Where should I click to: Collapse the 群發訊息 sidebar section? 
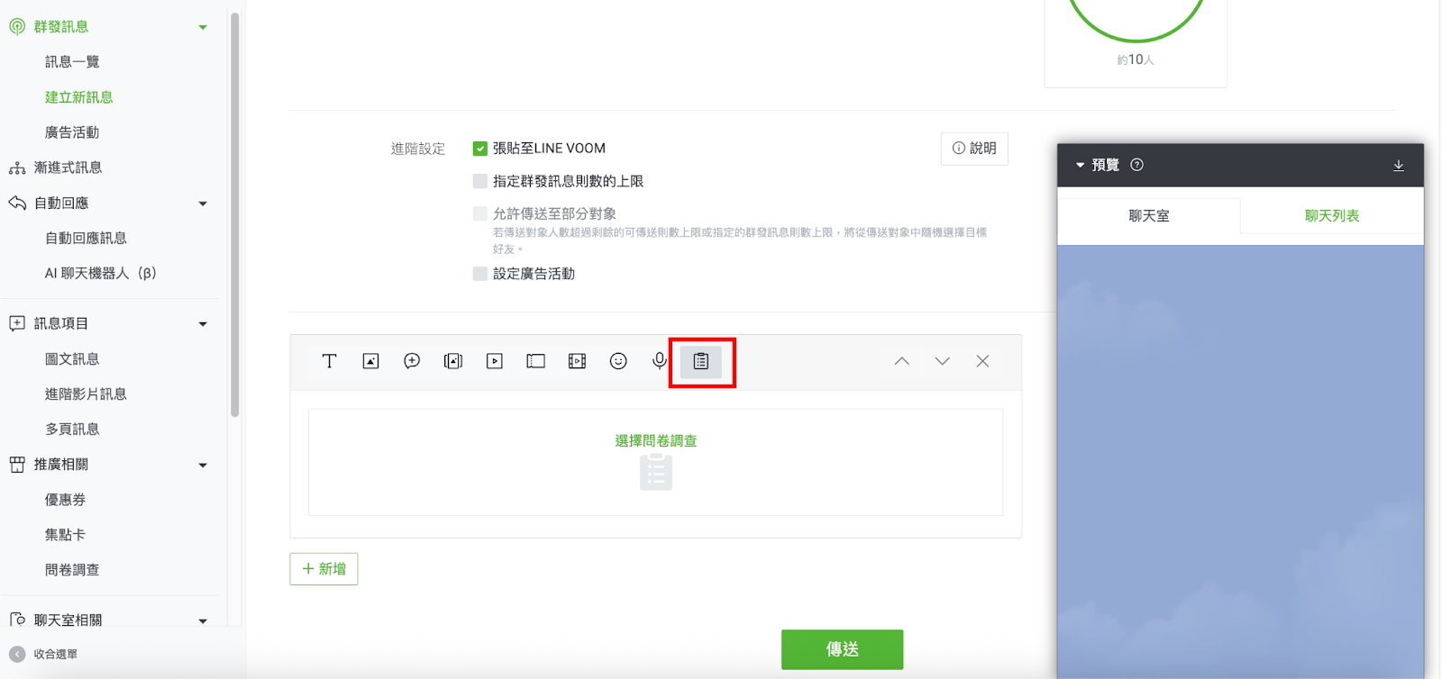point(203,27)
